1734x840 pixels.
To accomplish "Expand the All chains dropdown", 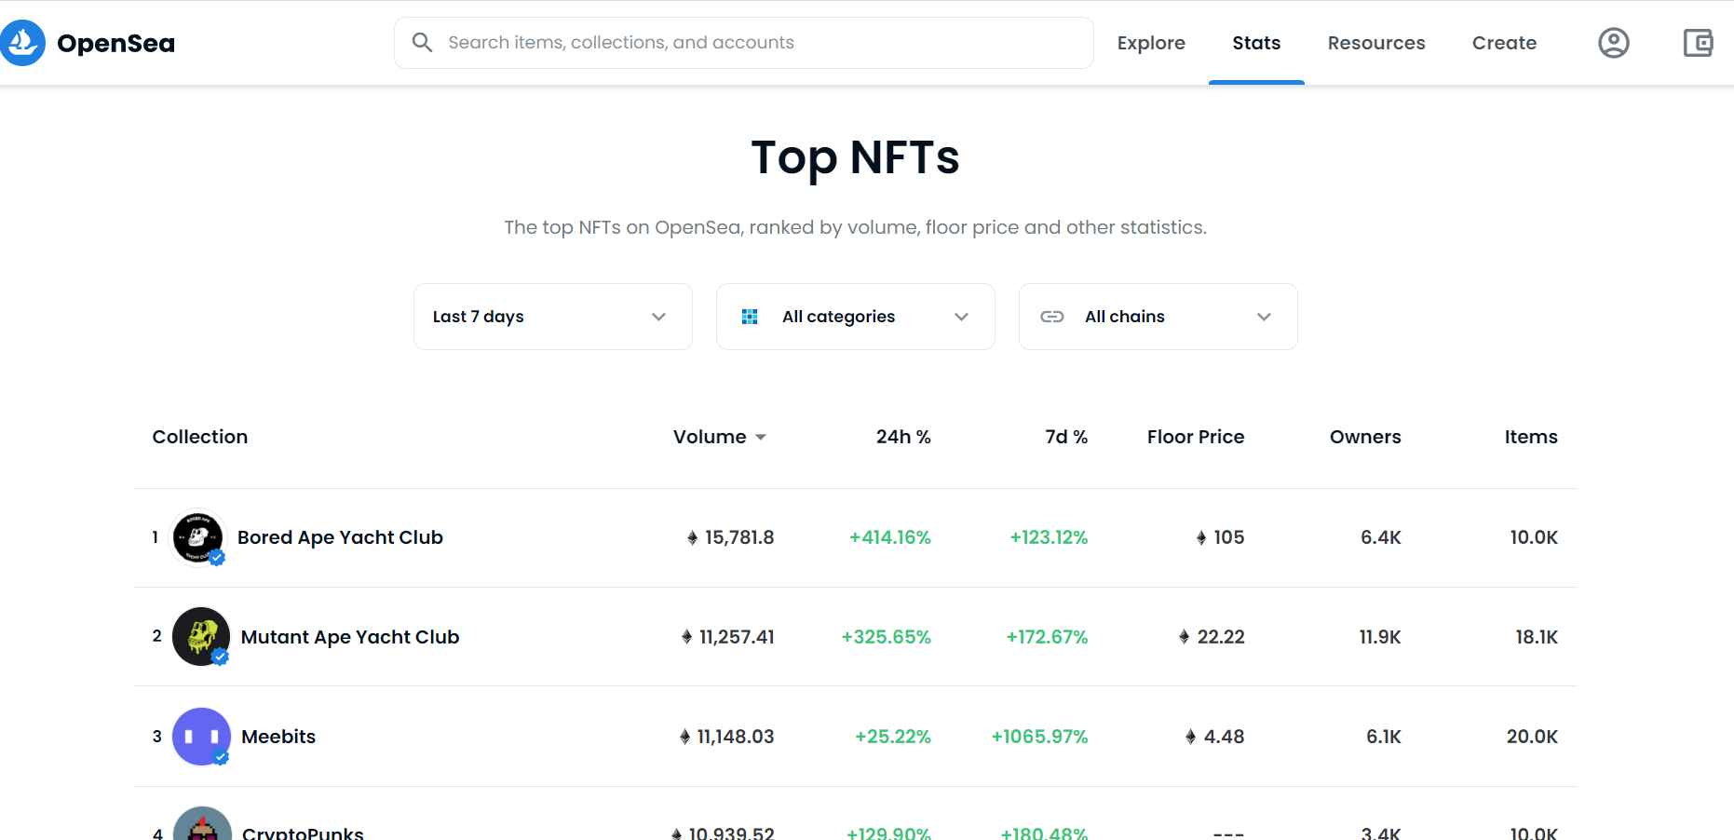I will pos(1158,317).
